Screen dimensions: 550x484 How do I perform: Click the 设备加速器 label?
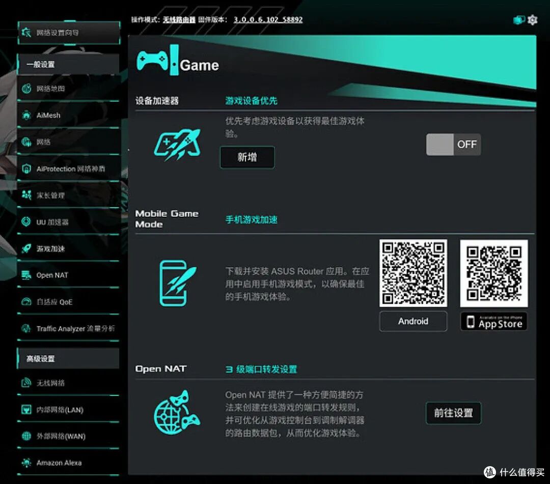[x=157, y=101]
